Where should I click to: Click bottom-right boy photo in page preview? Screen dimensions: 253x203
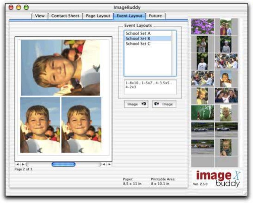click(x=81, y=125)
